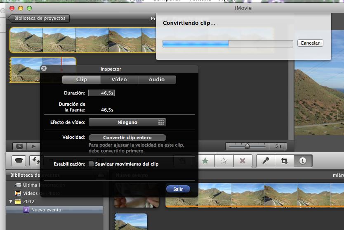Enable Suavizar movimiento del clip checkbox
This screenshot has width=344, height=230.
pyautogui.click(x=91, y=164)
